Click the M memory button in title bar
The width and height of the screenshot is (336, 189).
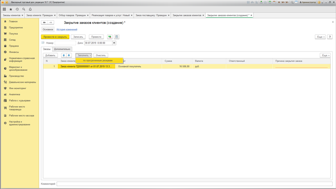pos(279,2)
